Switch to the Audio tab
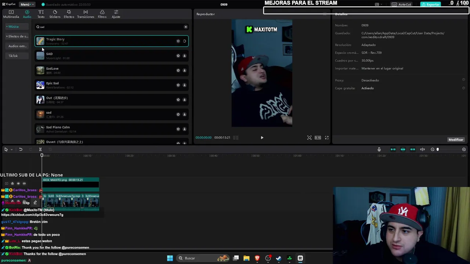Viewport: 470px width, 264px height. click(27, 14)
